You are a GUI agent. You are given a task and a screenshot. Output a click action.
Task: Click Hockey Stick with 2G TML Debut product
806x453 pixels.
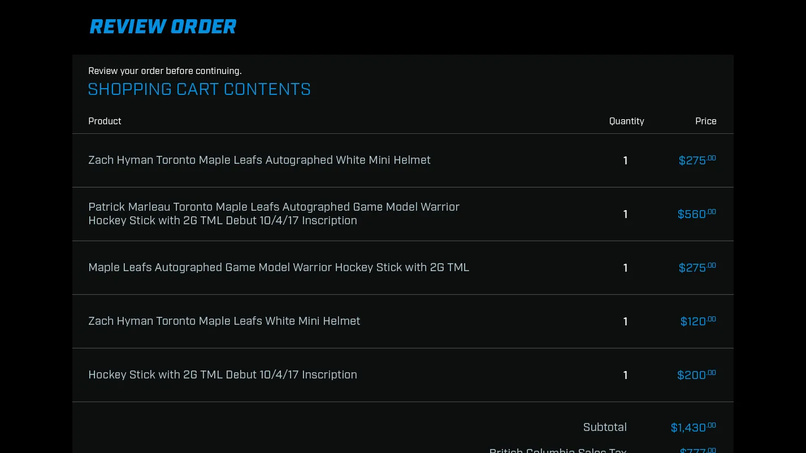point(222,374)
